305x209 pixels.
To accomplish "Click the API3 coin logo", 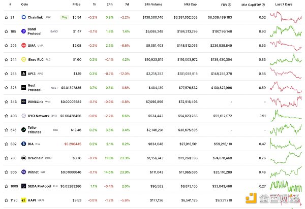I will coord(23,74).
